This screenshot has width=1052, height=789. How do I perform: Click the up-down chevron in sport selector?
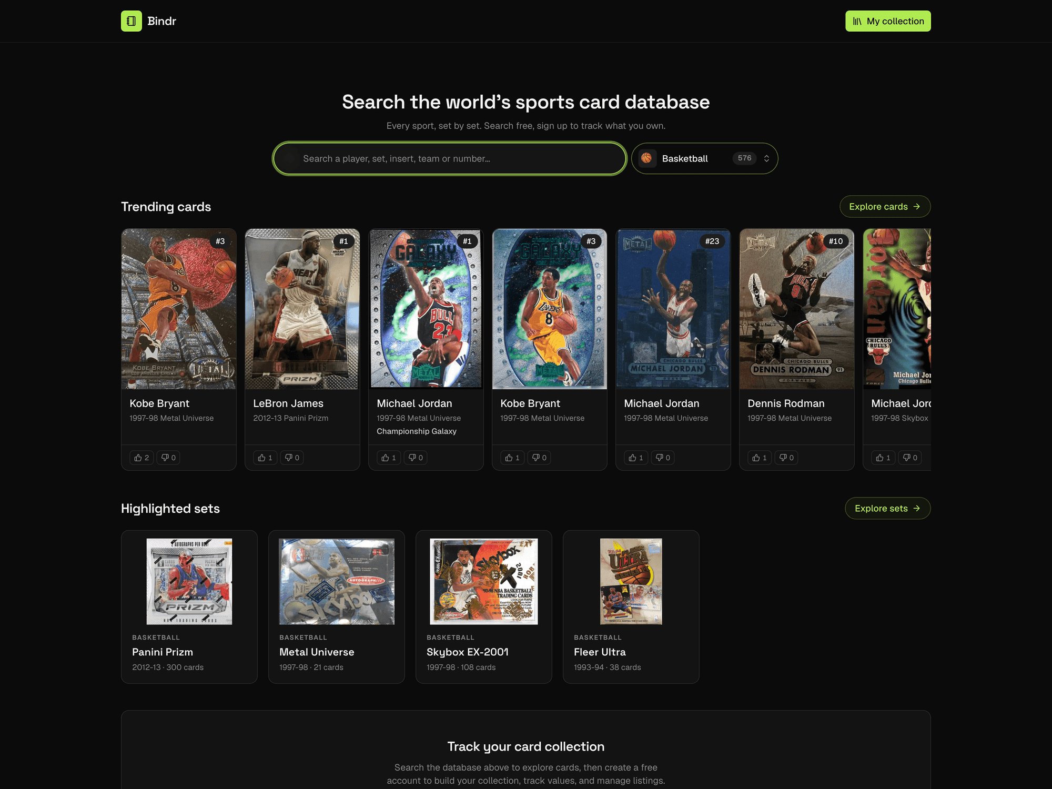766,158
